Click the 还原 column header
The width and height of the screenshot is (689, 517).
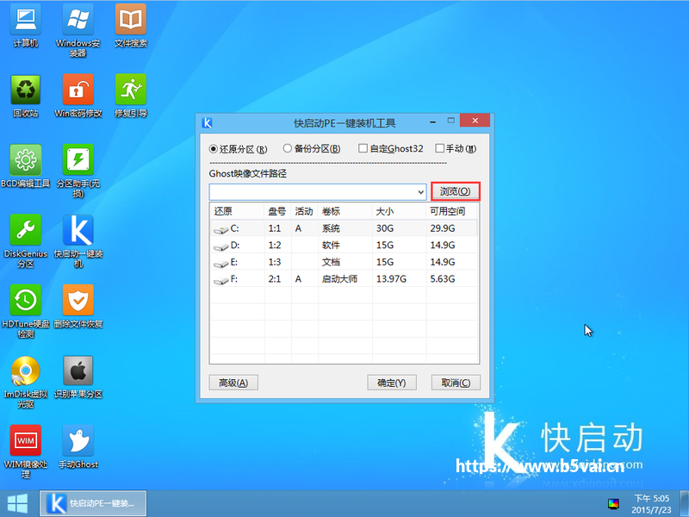237,211
